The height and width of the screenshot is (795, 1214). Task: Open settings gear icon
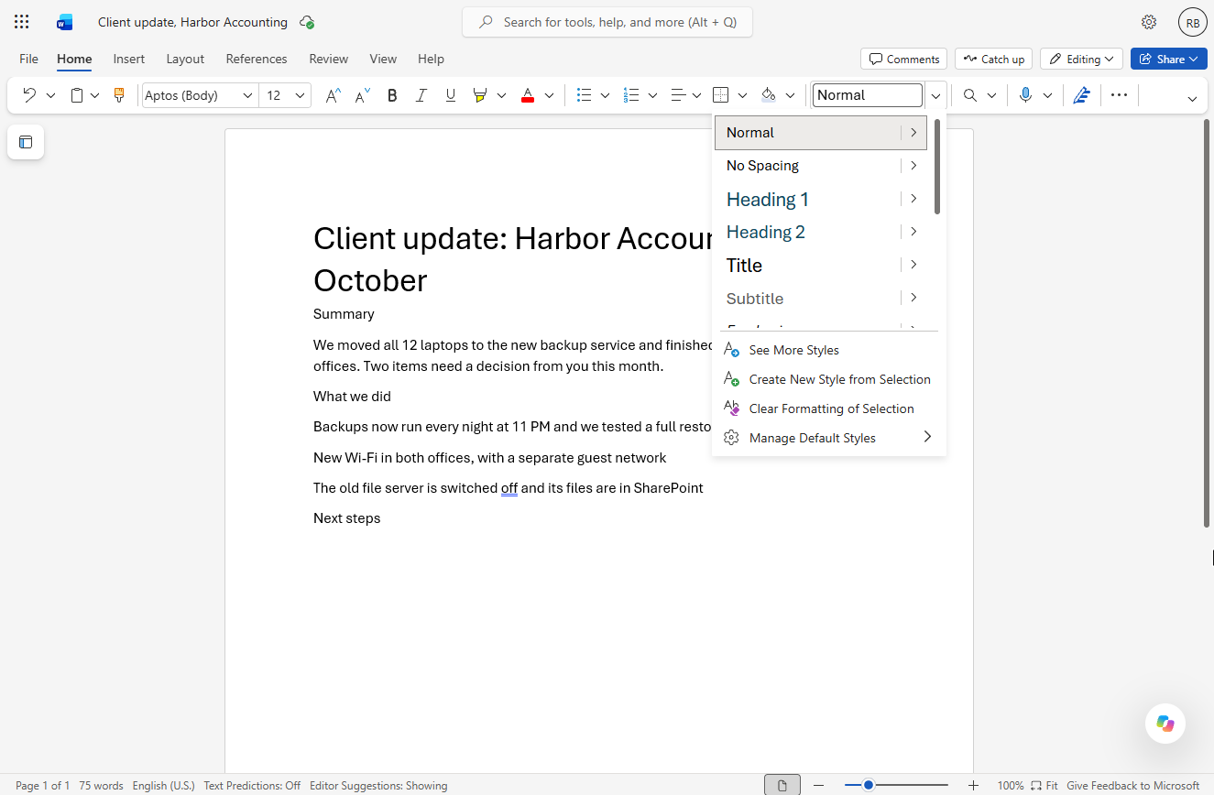click(1149, 22)
